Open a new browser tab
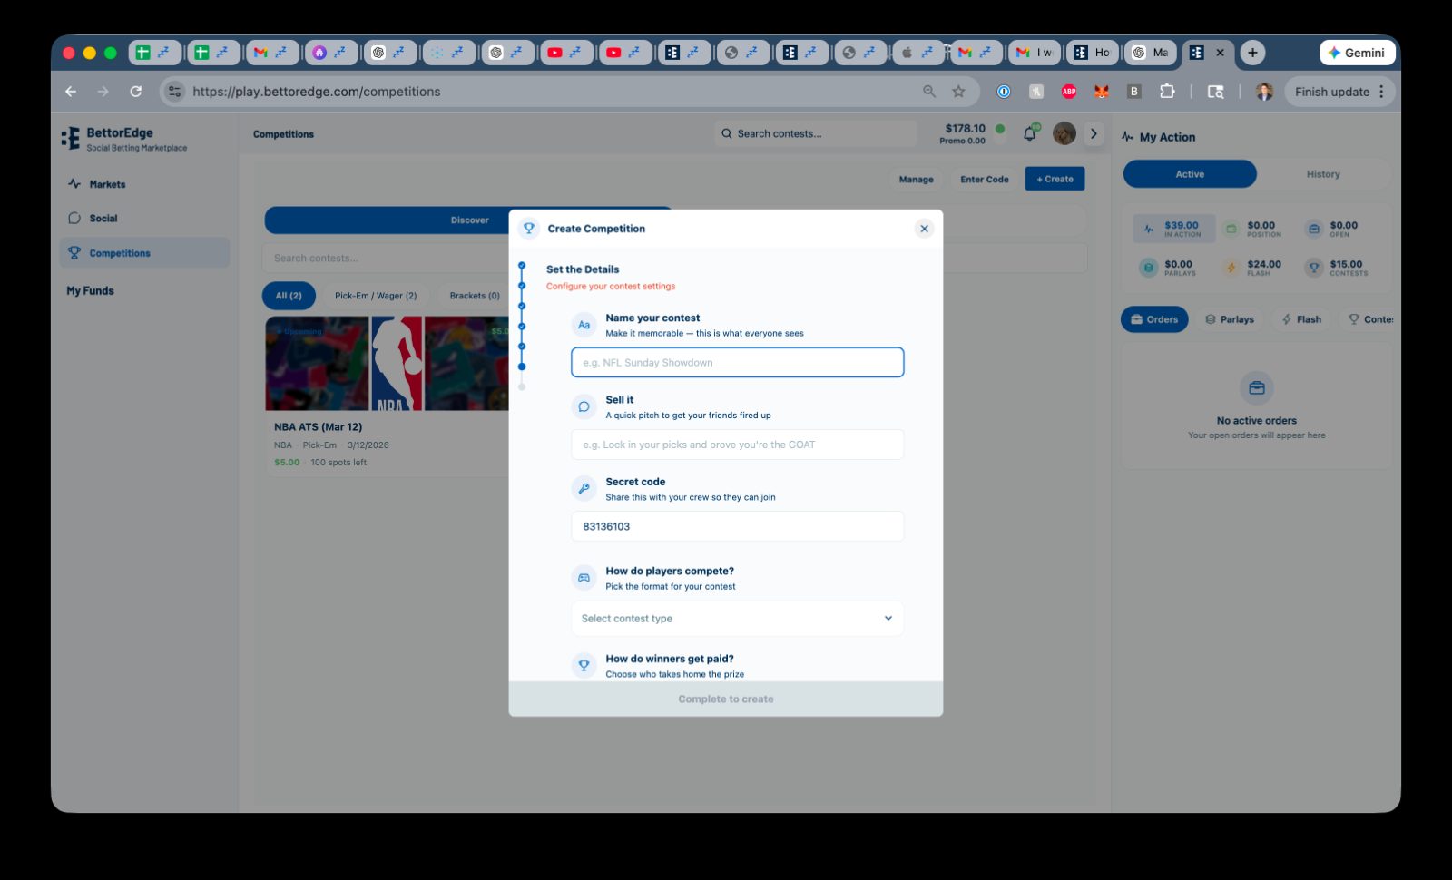The width and height of the screenshot is (1452, 880). point(1252,53)
